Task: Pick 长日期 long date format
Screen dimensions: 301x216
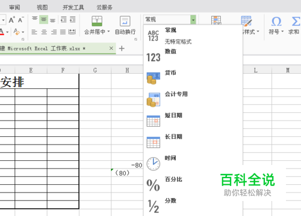Action: [193, 142]
